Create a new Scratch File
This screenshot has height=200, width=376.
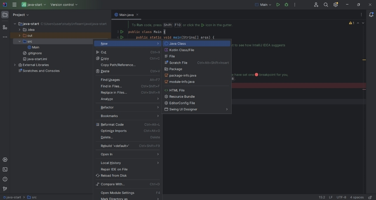click(197, 63)
